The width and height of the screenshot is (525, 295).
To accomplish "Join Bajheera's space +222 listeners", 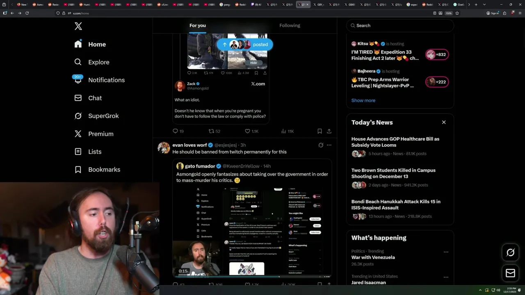I will pos(437,82).
